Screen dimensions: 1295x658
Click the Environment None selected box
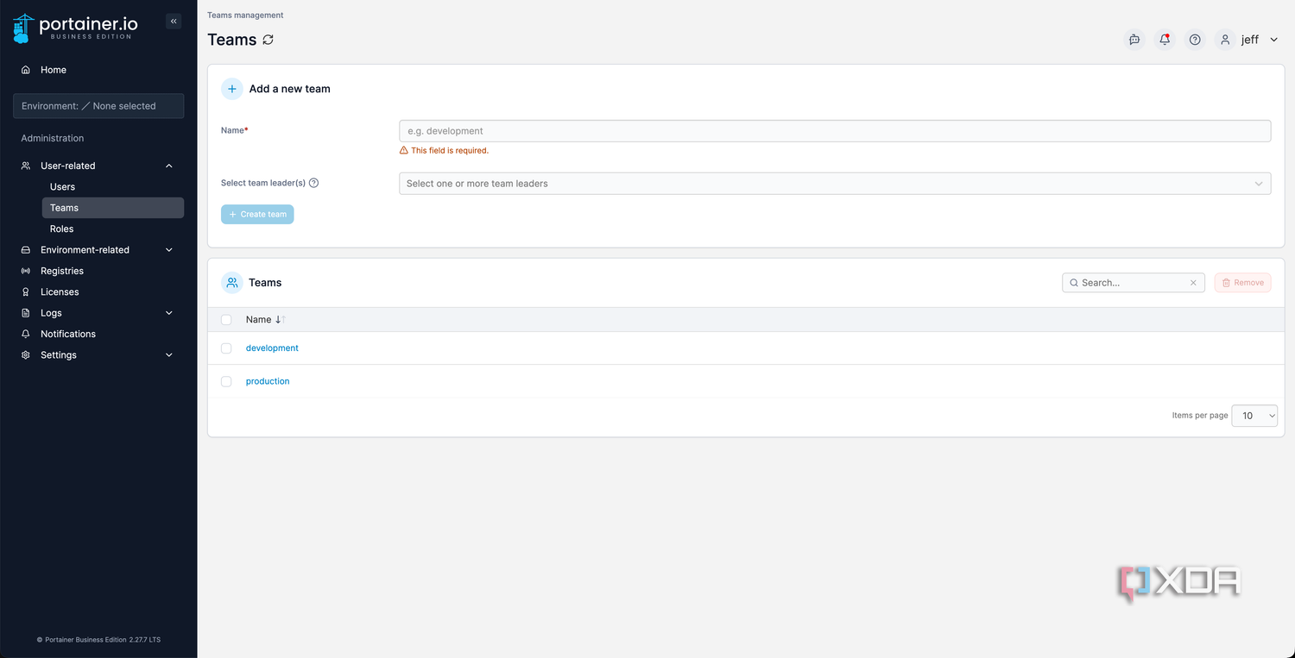click(x=98, y=106)
